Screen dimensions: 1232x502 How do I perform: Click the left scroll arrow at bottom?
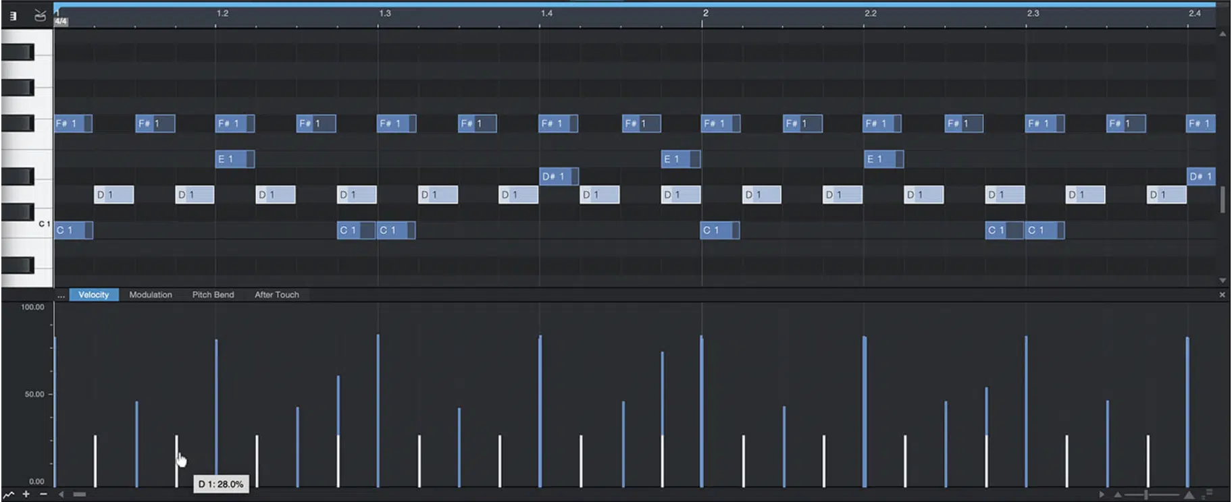tap(61, 495)
